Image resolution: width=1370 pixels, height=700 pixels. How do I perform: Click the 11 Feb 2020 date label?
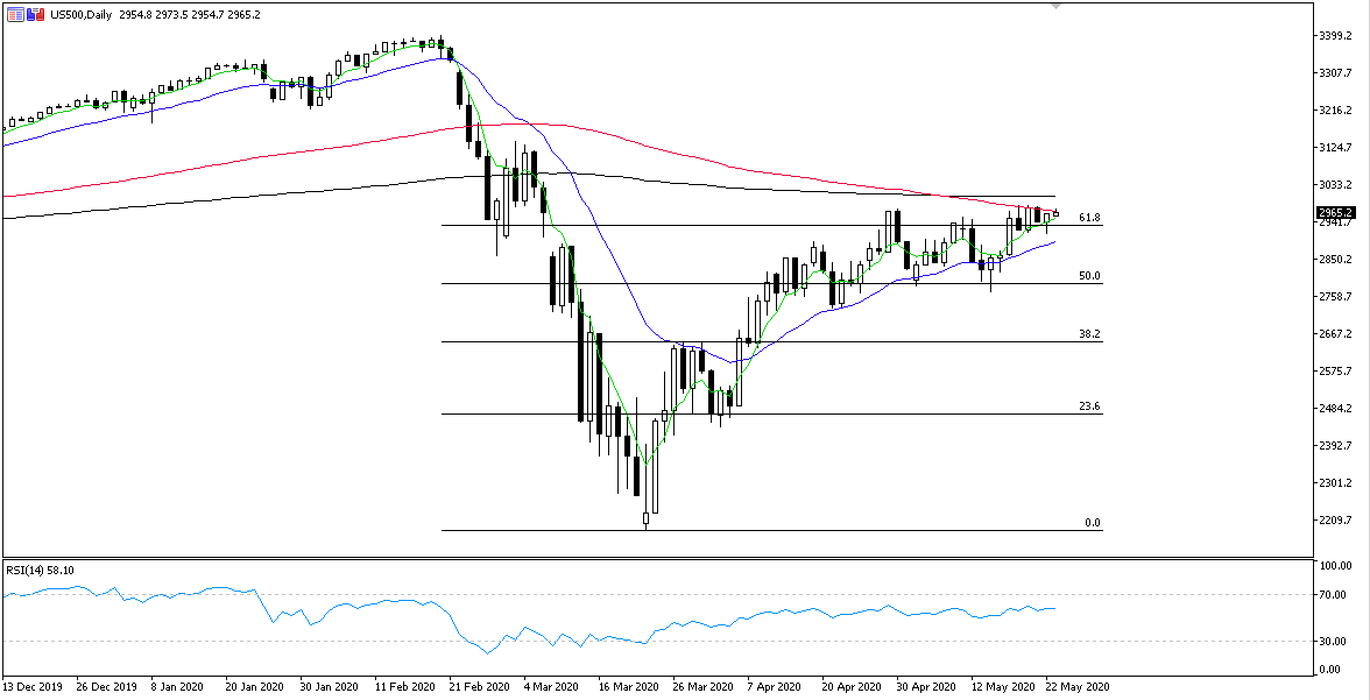coord(404,687)
